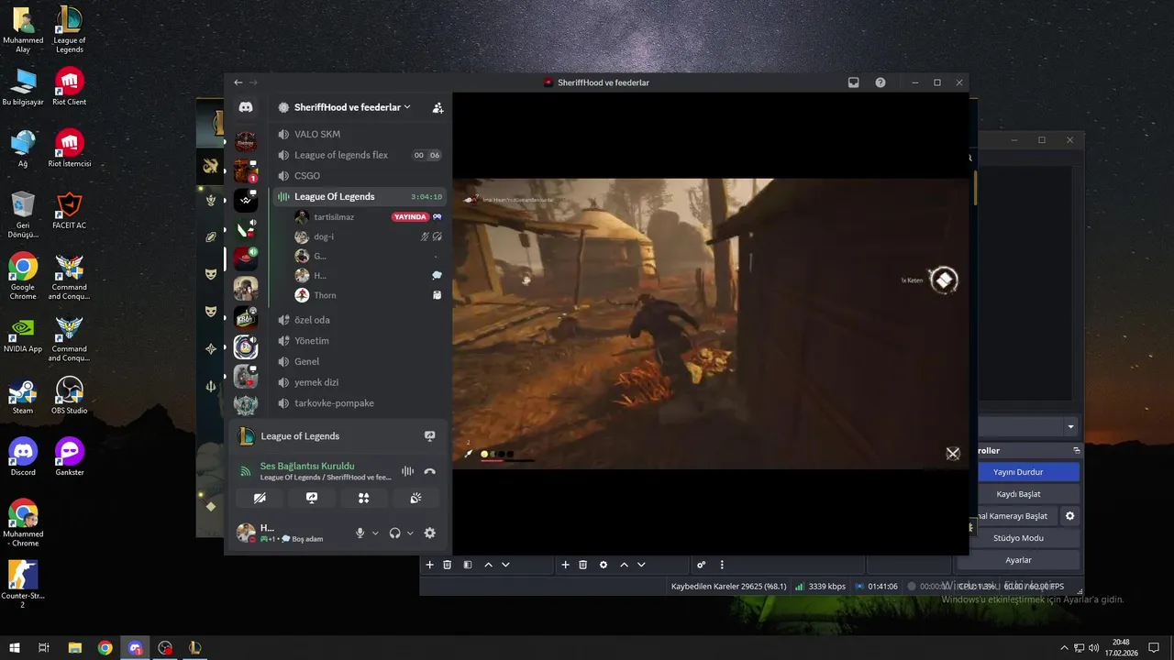This screenshot has width=1174, height=660.
Task: Turn on camera in Discord voice panel
Action: tap(260, 498)
